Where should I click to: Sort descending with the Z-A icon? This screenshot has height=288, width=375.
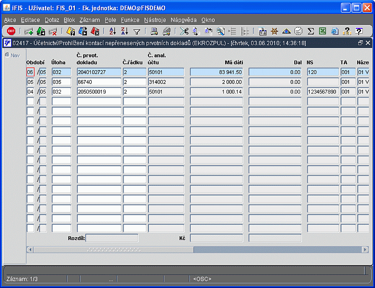click(124, 32)
